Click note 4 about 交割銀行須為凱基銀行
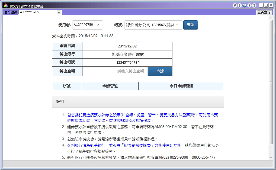The image size is (276, 170). tap(143, 148)
